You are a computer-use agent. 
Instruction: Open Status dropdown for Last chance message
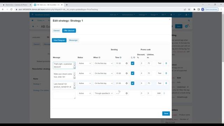click(x=85, y=83)
